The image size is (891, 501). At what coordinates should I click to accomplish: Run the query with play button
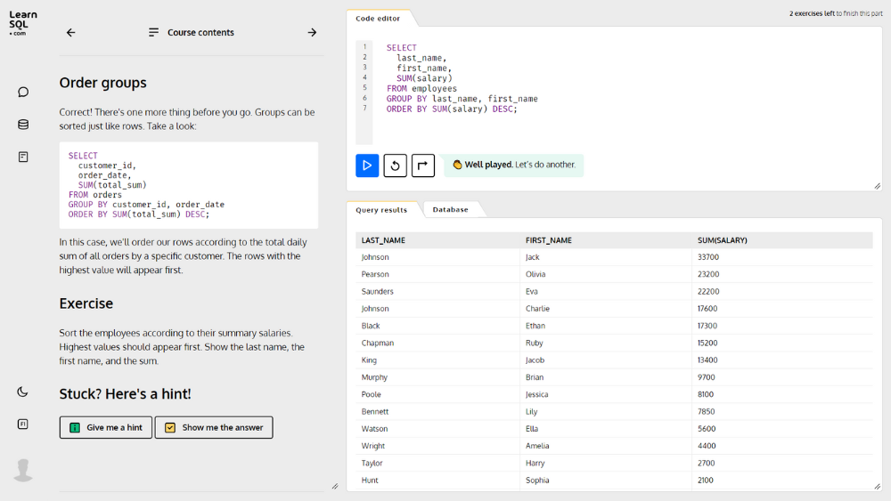pos(367,166)
